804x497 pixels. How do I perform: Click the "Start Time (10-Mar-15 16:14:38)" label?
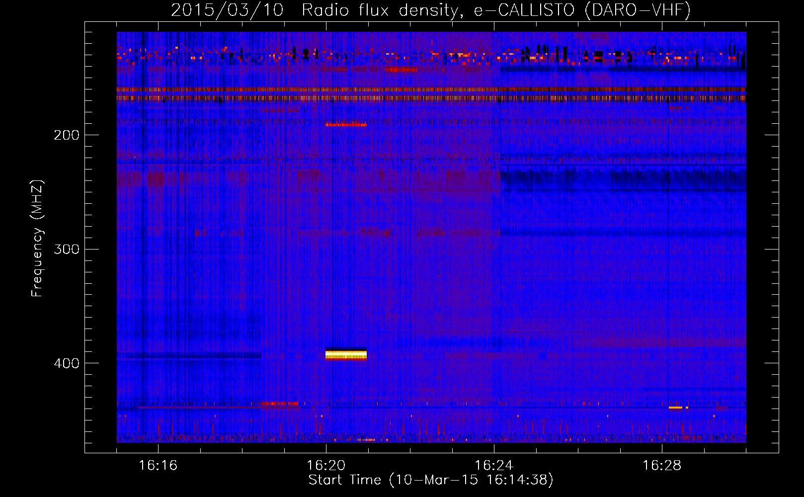(x=431, y=480)
